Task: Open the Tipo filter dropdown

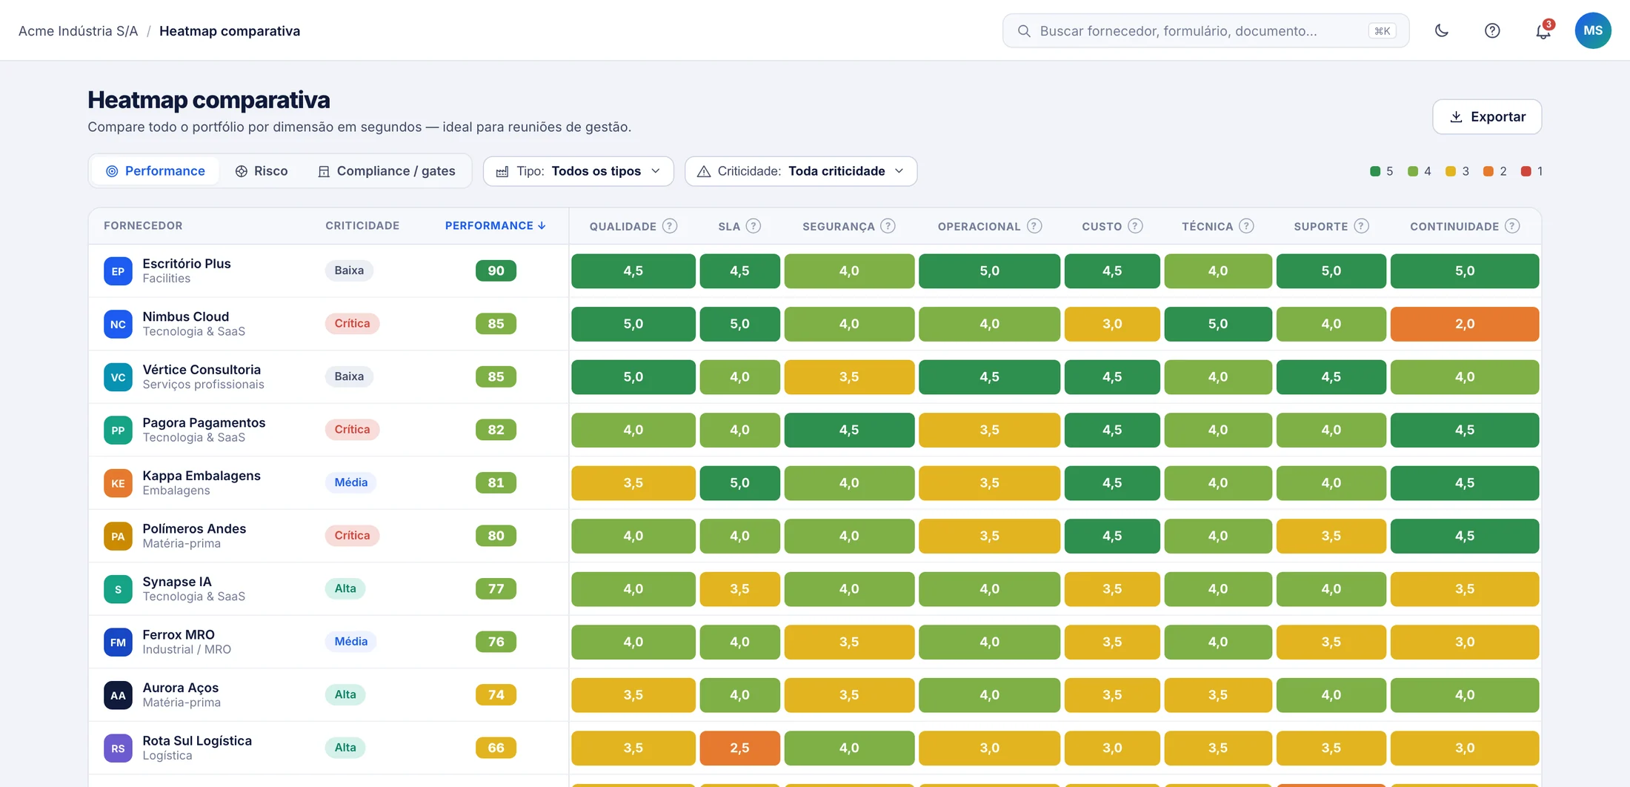Action: [x=578, y=171]
